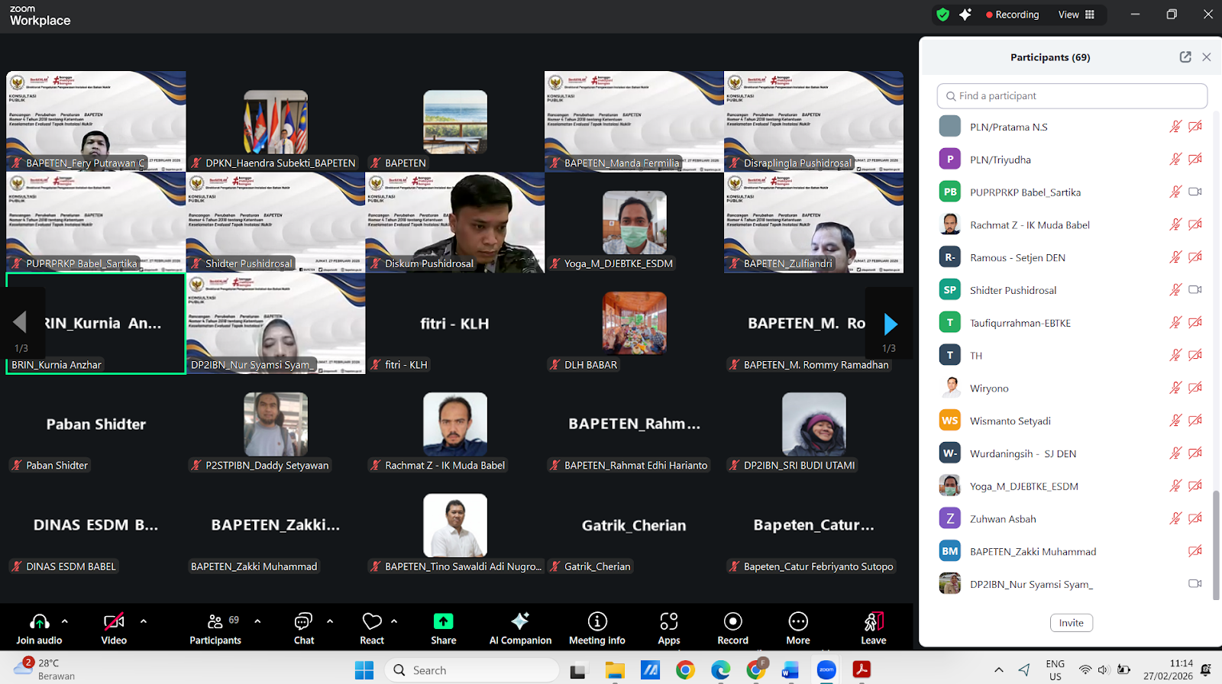Toggle Video camera on
The image size is (1222, 684).
pos(114,621)
